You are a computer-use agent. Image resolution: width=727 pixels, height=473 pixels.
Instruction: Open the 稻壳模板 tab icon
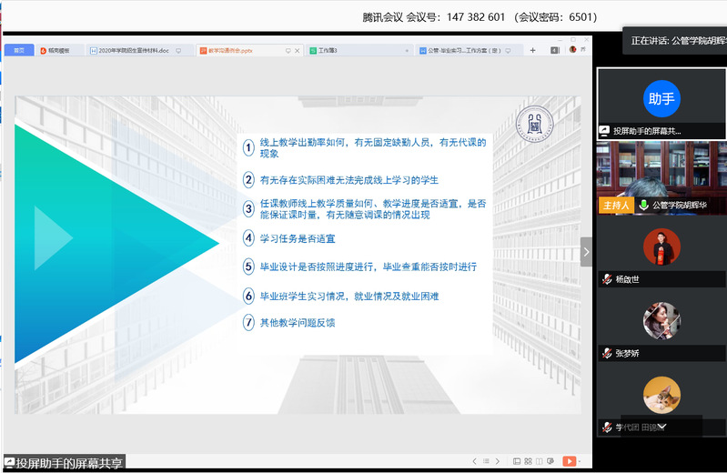[x=42, y=51]
